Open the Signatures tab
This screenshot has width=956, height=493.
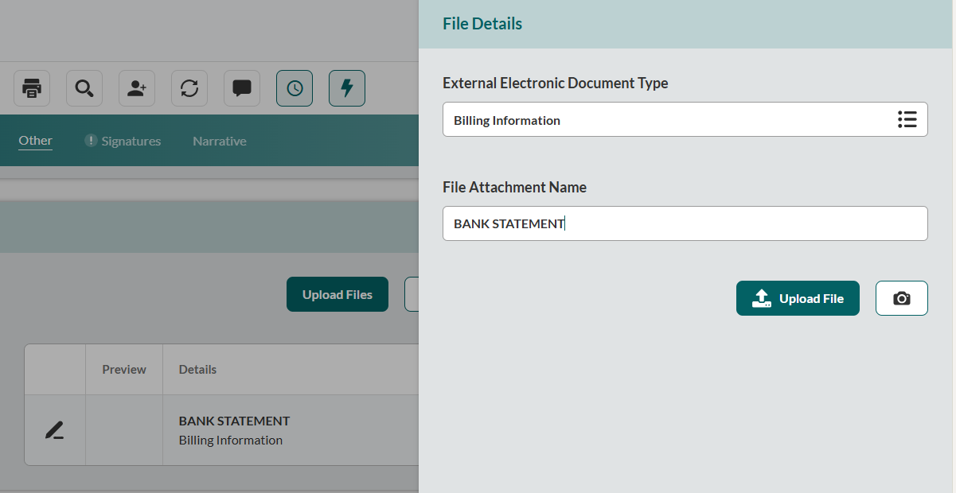(131, 142)
